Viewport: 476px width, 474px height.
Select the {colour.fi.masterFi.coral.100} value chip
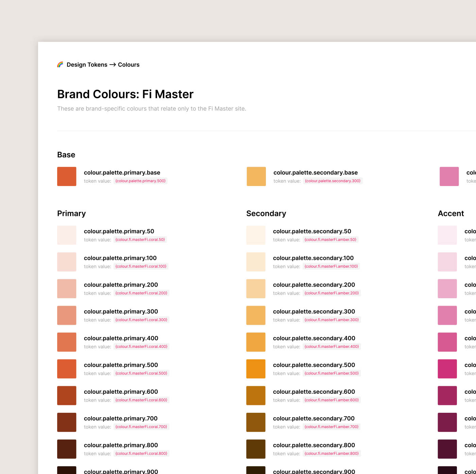pos(141,266)
